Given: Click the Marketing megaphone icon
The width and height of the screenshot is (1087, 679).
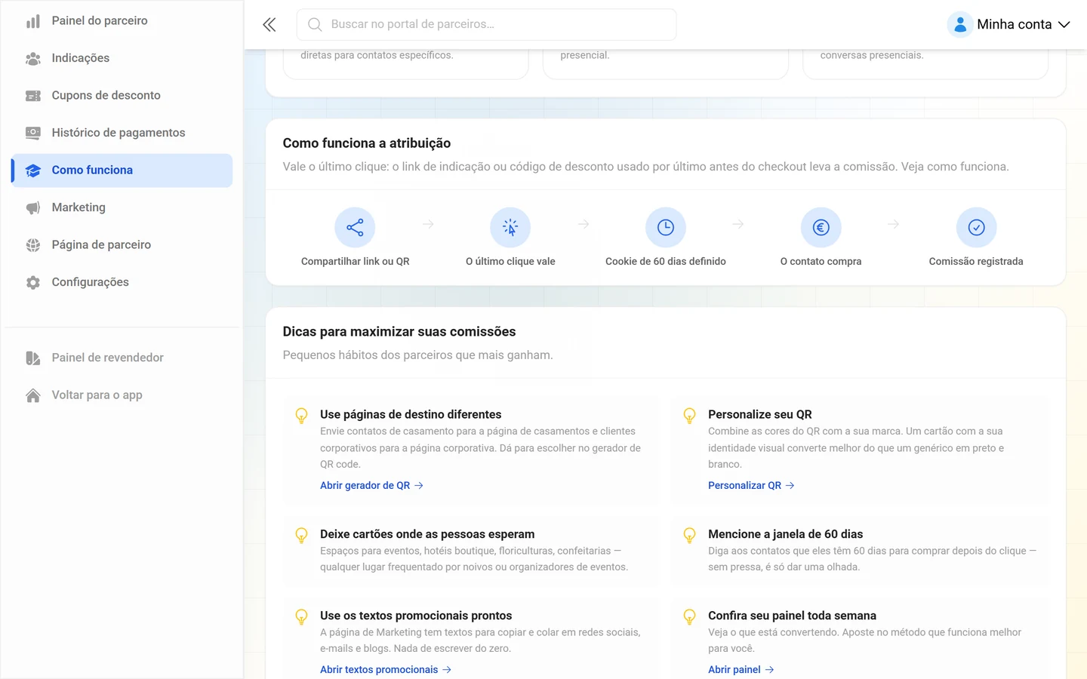Looking at the screenshot, I should tap(33, 207).
